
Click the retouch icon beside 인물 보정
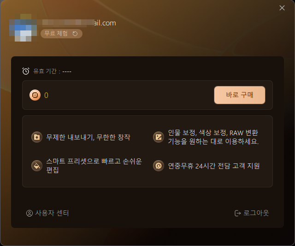[159, 137]
